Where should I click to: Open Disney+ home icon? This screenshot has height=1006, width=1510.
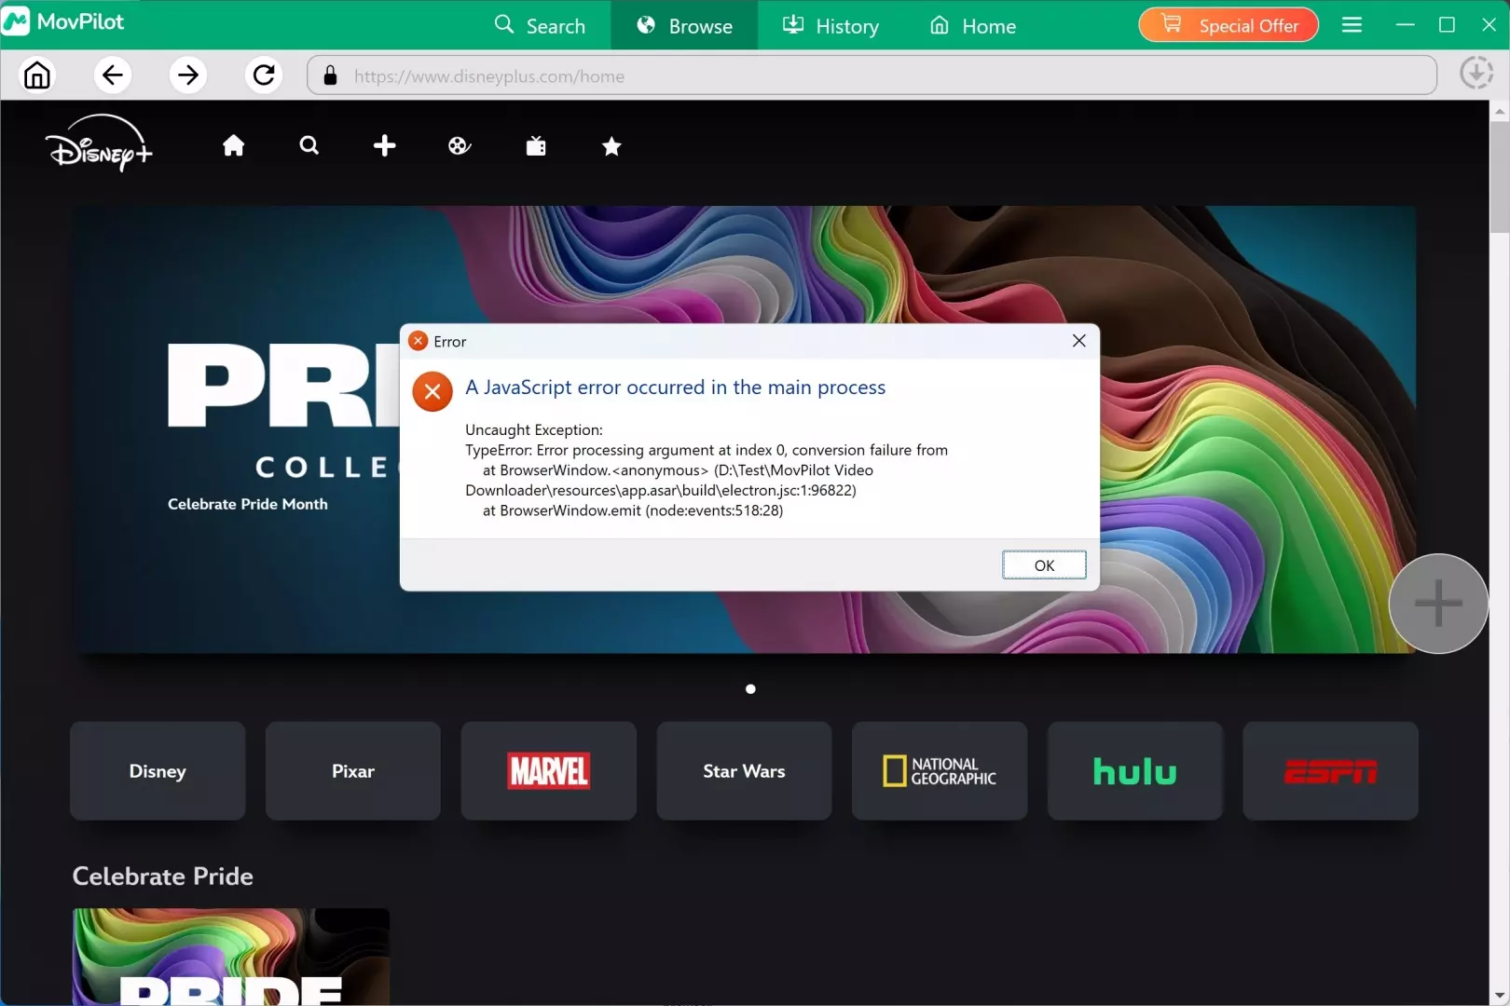click(x=234, y=145)
